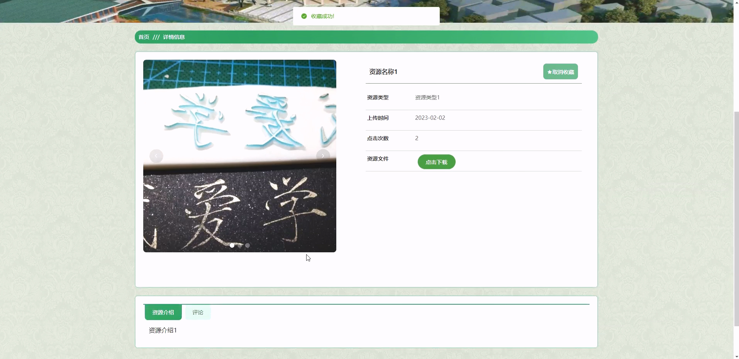The height and width of the screenshot is (359, 739).
Task: Switch to the 资源介绍 tab
Action: coord(163,312)
